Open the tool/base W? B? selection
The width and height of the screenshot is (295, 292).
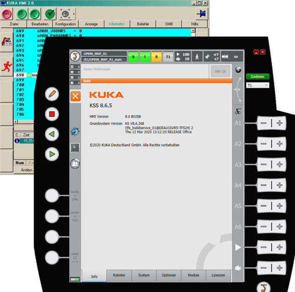pos(212,56)
